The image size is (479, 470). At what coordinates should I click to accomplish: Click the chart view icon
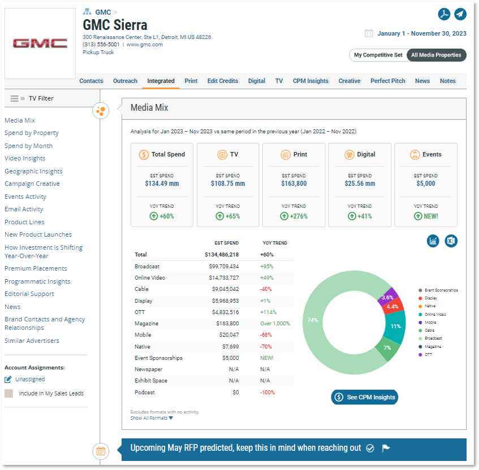(433, 241)
